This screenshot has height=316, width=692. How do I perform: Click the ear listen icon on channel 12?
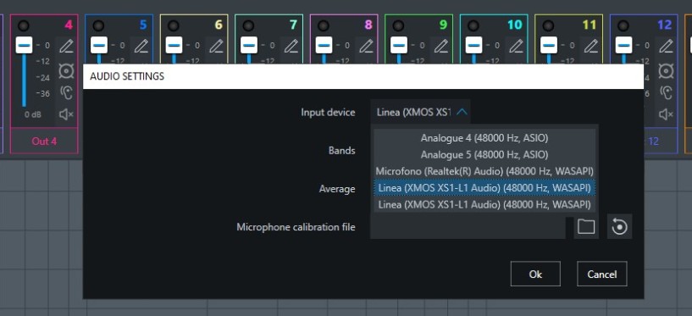point(666,92)
